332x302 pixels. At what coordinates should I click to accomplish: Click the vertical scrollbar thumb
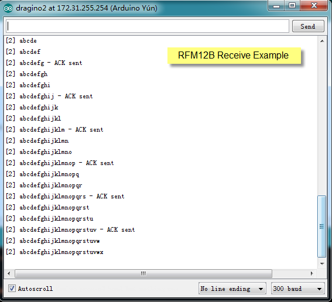(321, 227)
